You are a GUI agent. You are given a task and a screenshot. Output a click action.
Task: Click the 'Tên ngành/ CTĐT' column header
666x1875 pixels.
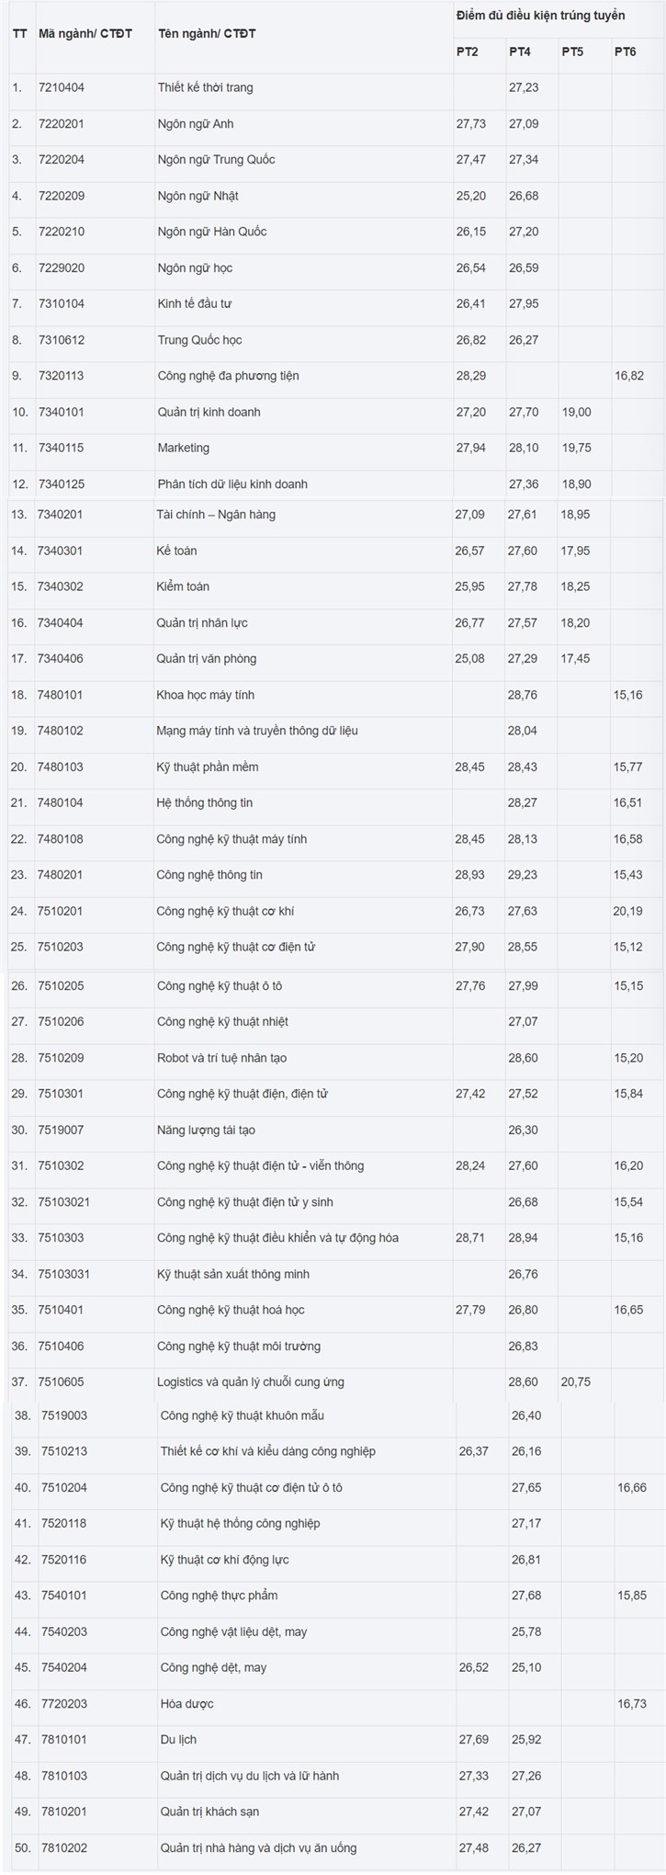(207, 34)
